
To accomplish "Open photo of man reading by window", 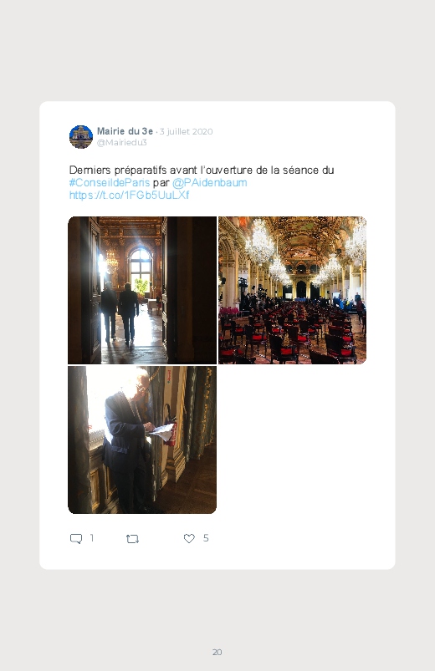I will [x=142, y=440].
